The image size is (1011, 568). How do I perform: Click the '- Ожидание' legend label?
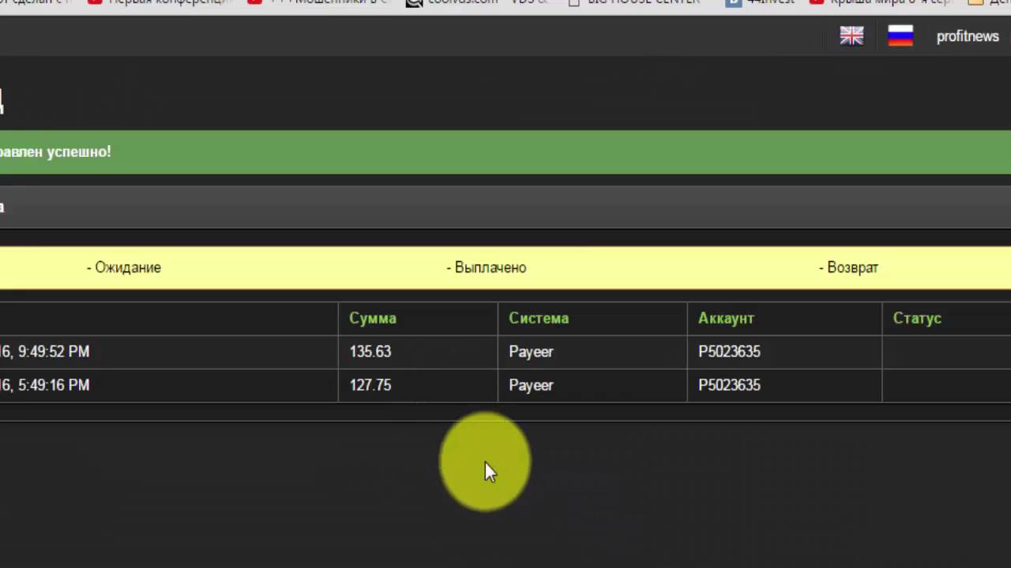point(124,267)
